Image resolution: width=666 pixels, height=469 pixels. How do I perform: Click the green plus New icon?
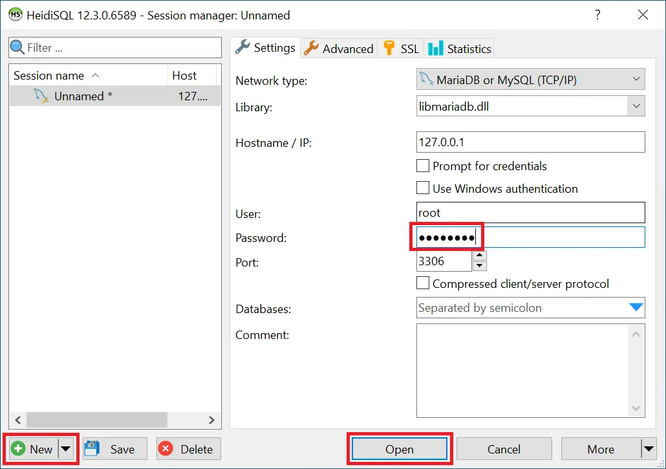pyautogui.click(x=19, y=449)
